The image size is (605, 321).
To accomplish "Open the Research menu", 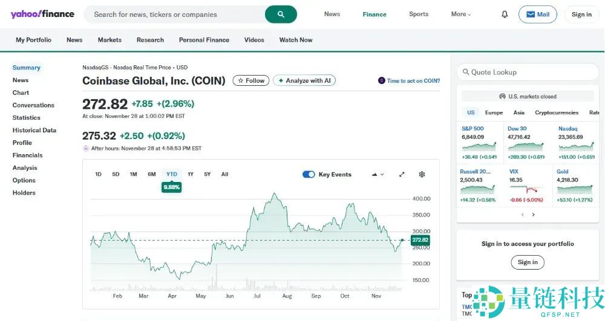I will pos(150,40).
